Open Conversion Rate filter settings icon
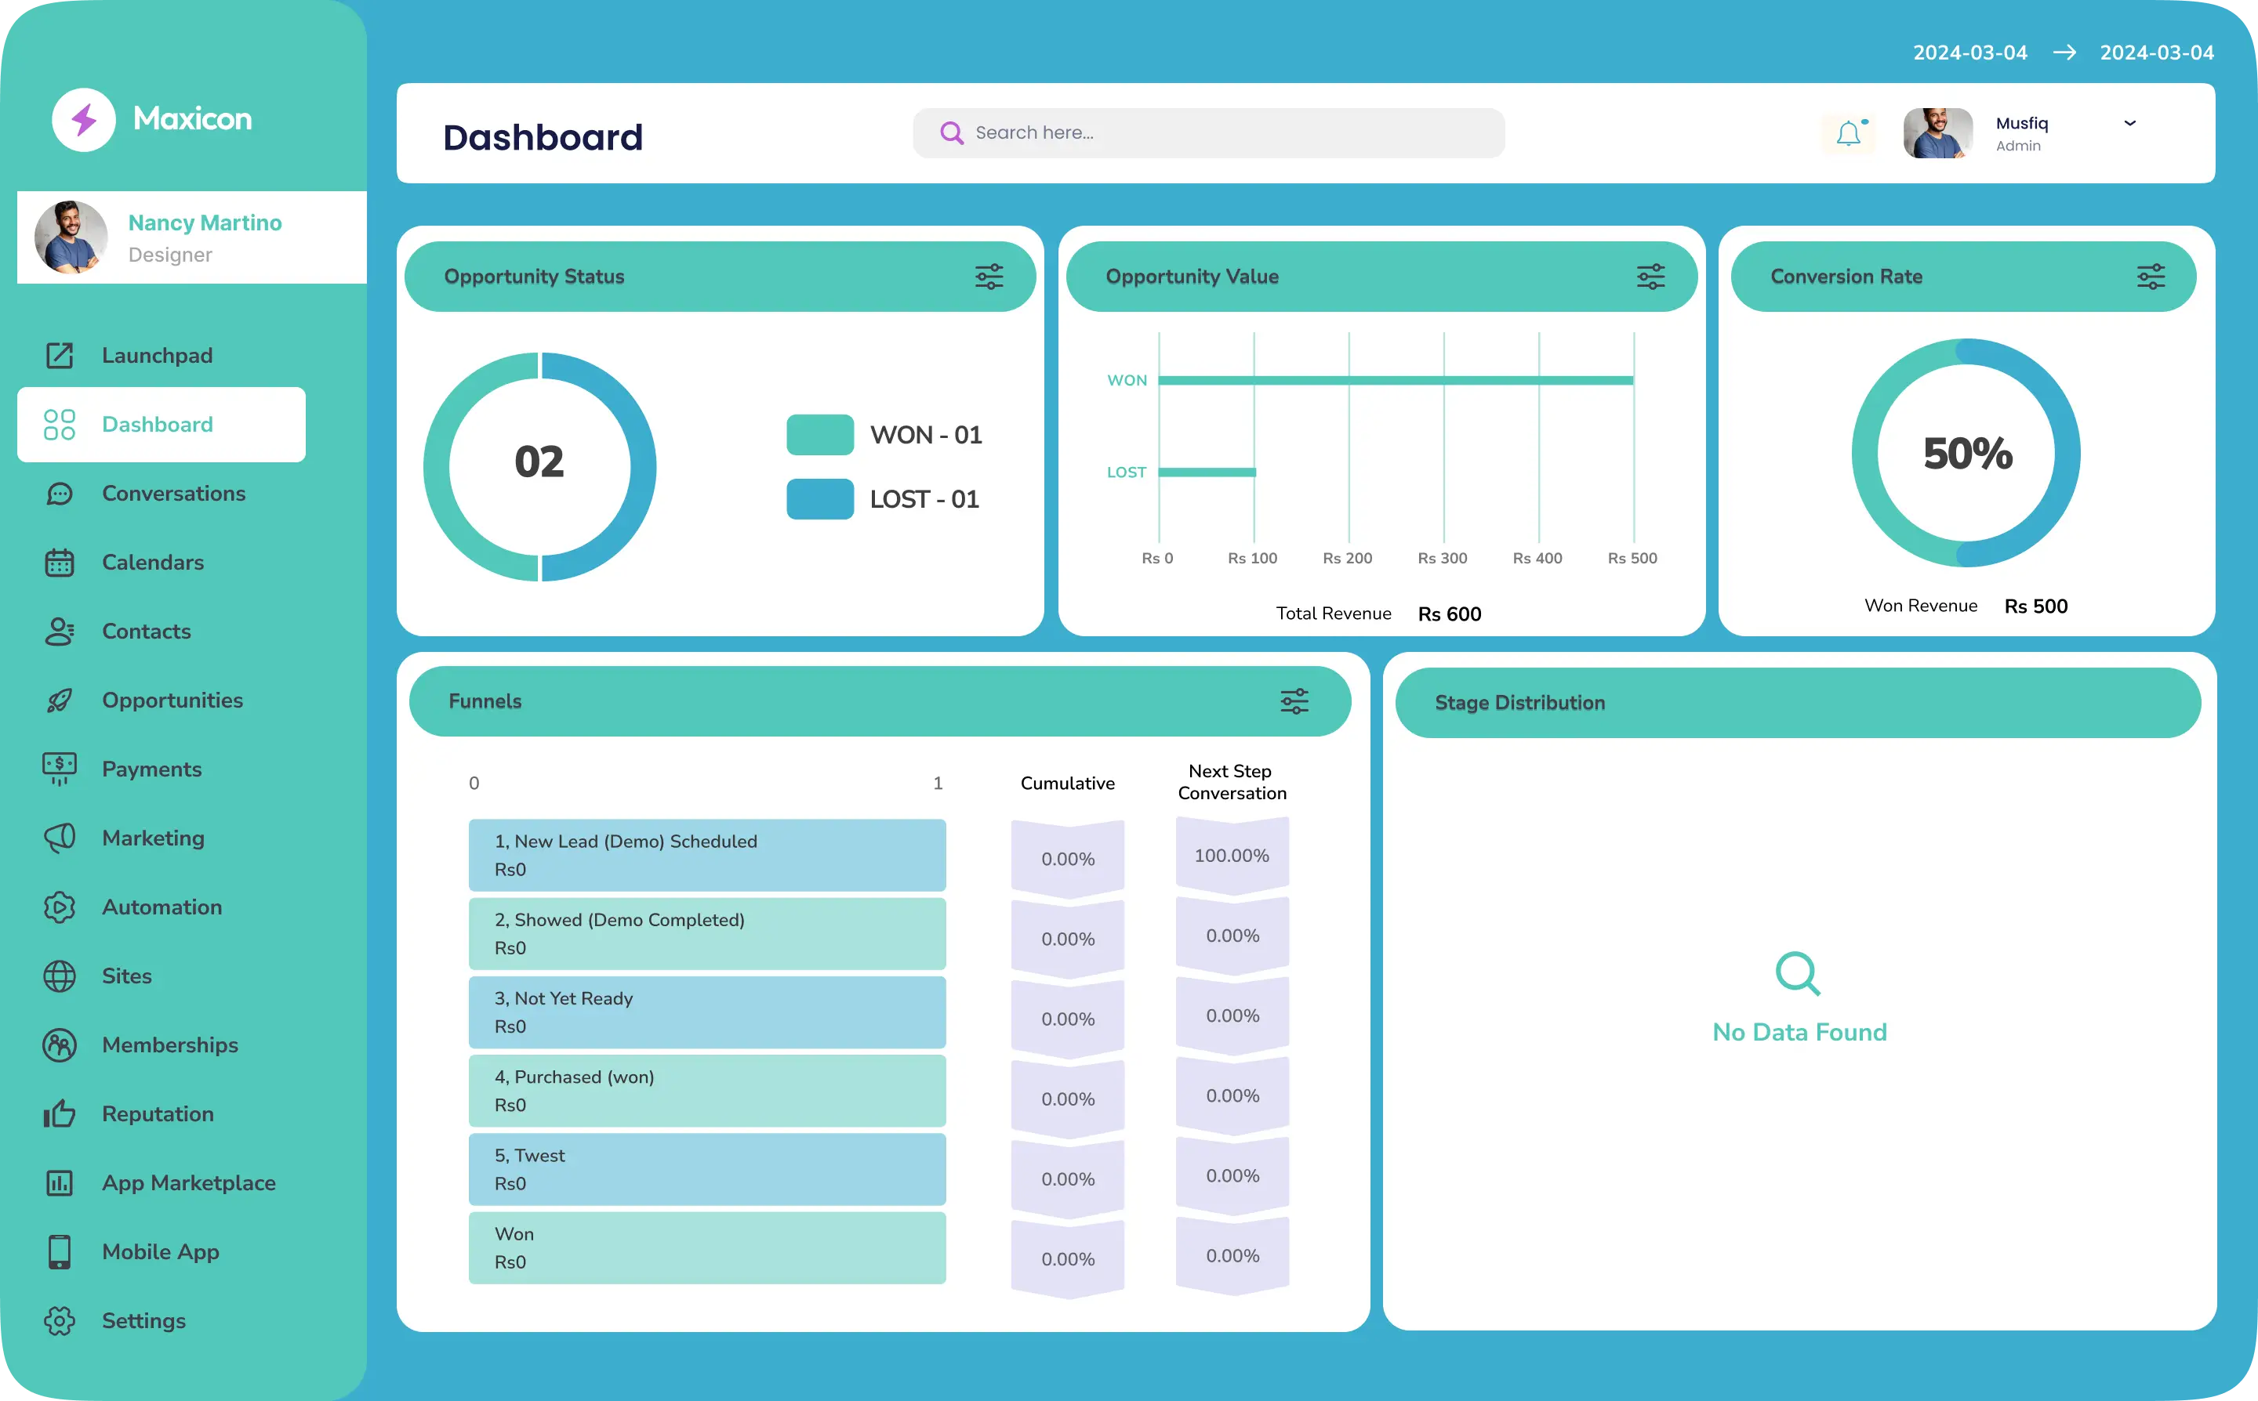 [x=2151, y=277]
